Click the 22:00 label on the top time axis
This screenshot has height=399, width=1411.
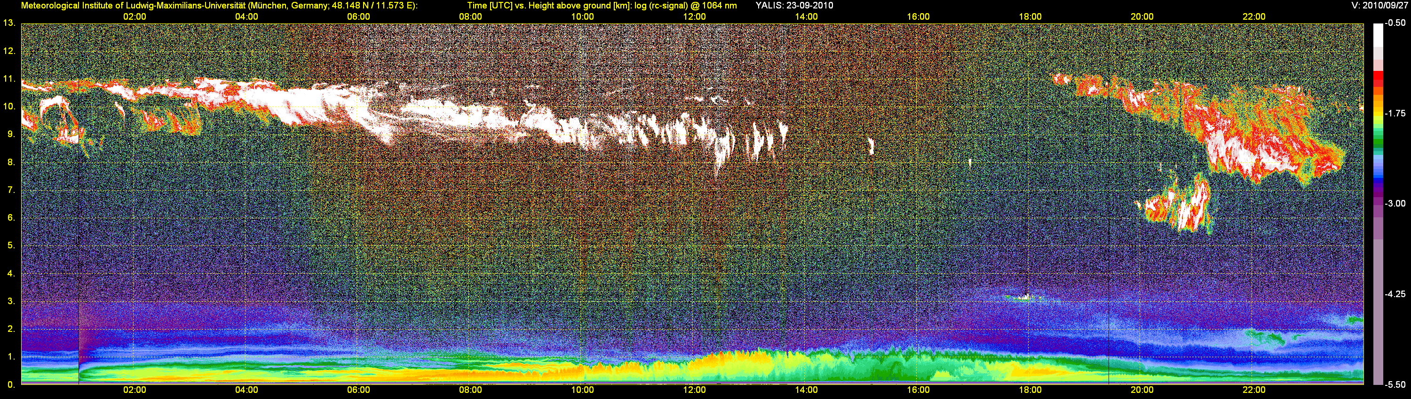coord(1254,16)
